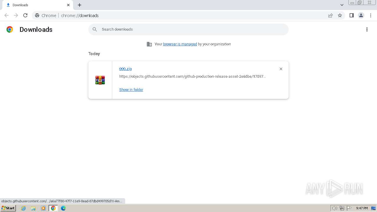Click the search magnifier icon

tap(95, 29)
